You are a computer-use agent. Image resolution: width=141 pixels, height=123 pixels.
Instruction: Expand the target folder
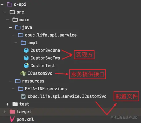[5, 112]
